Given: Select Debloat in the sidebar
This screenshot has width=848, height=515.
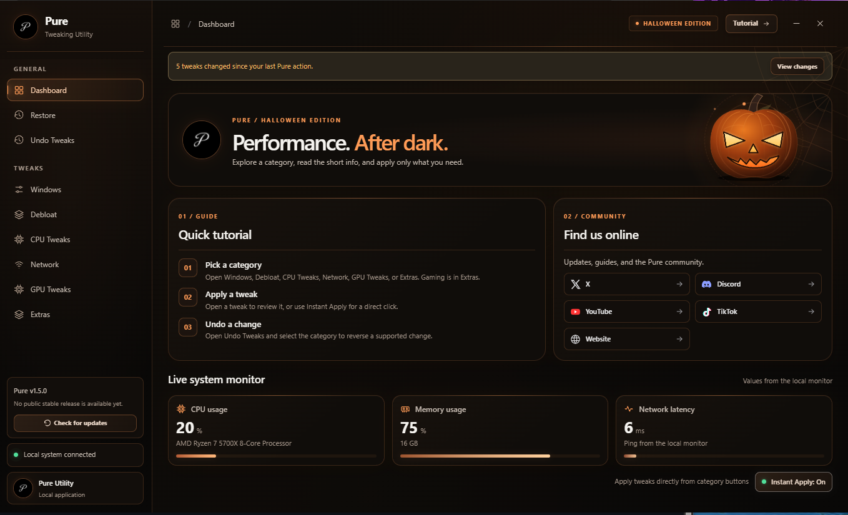Looking at the screenshot, I should [75, 215].
